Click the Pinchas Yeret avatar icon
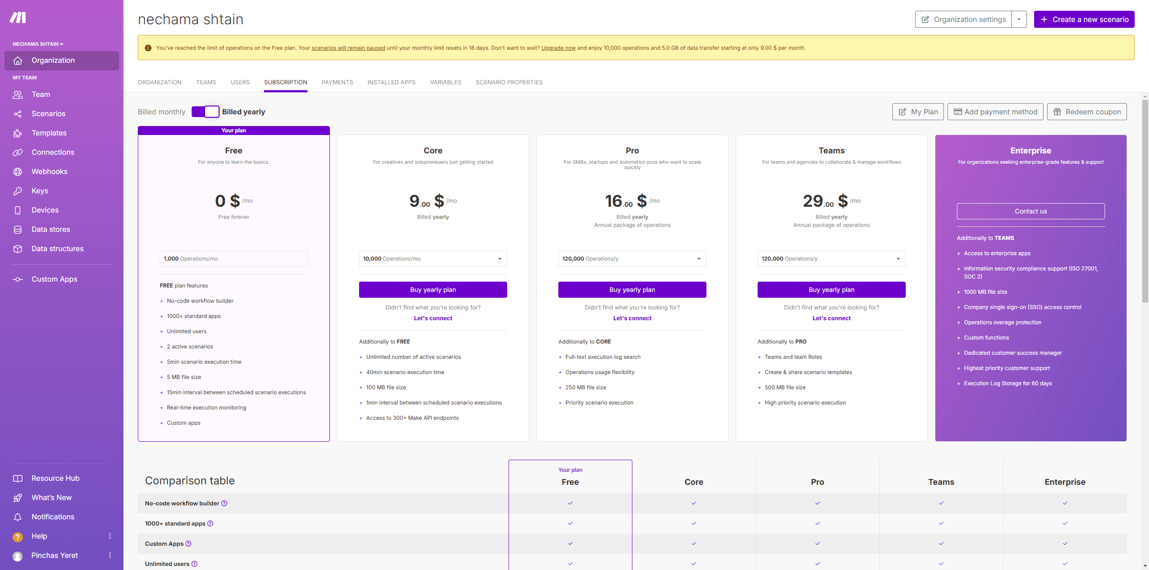This screenshot has height=570, width=1149. point(18,556)
